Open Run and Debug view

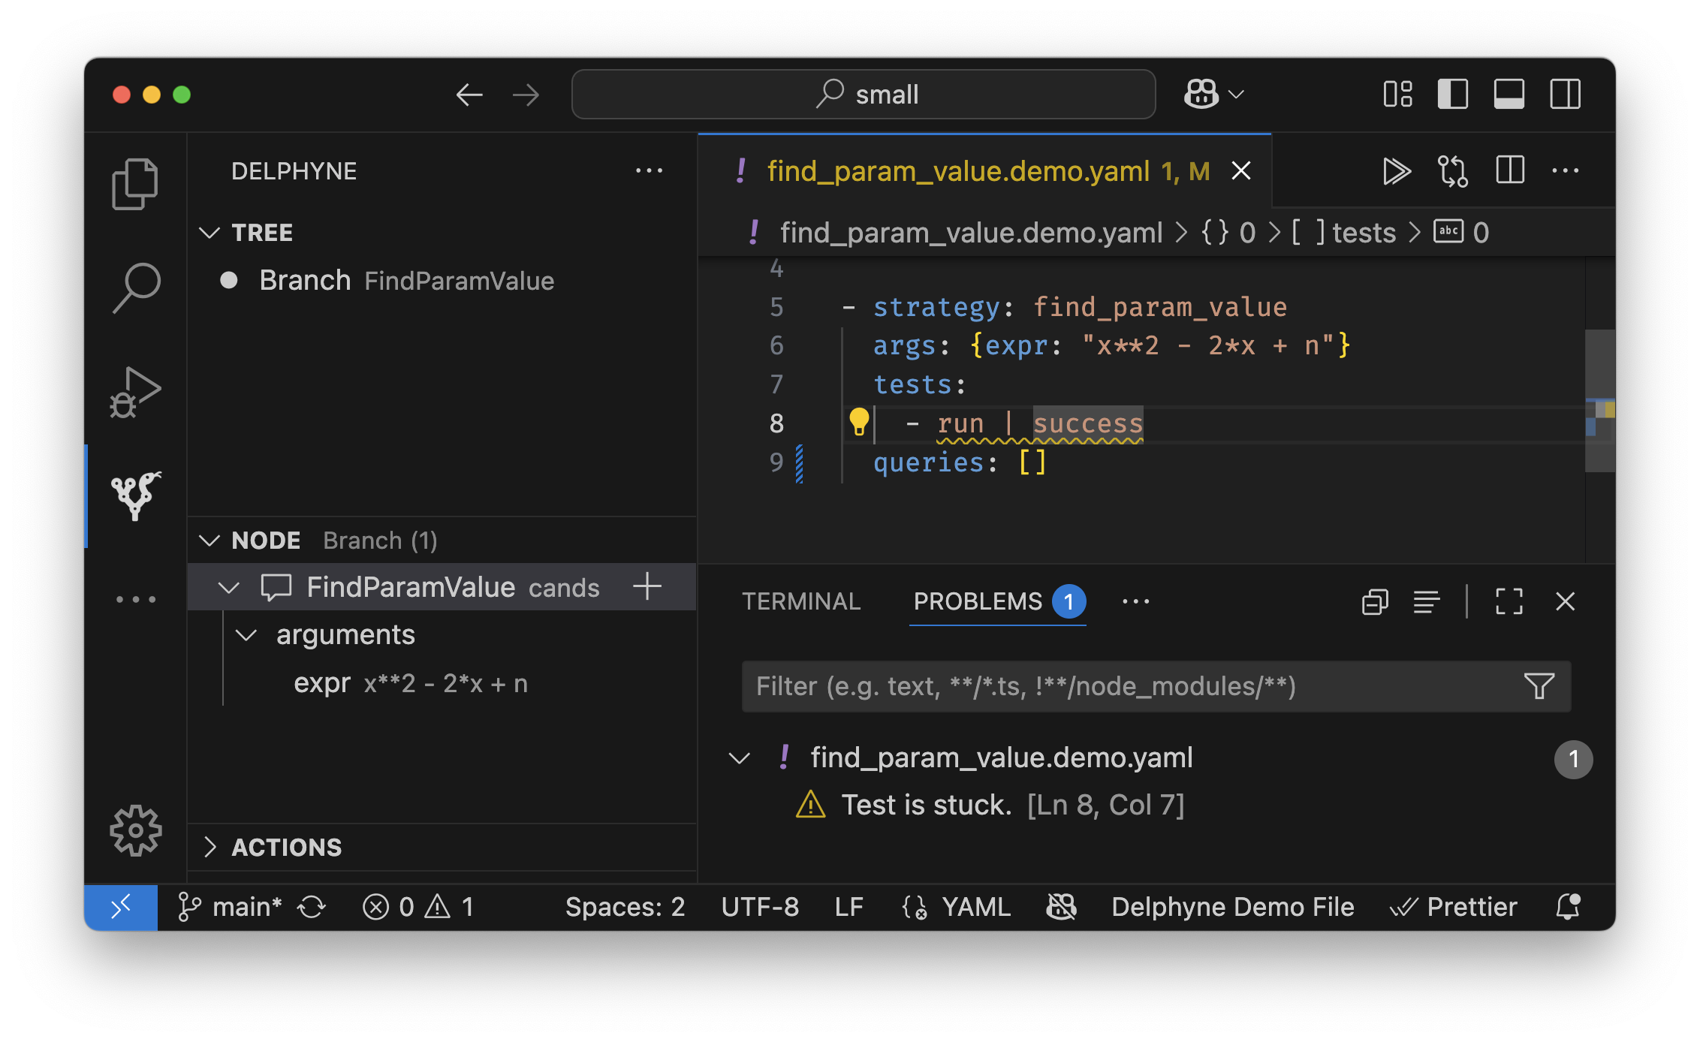(135, 392)
